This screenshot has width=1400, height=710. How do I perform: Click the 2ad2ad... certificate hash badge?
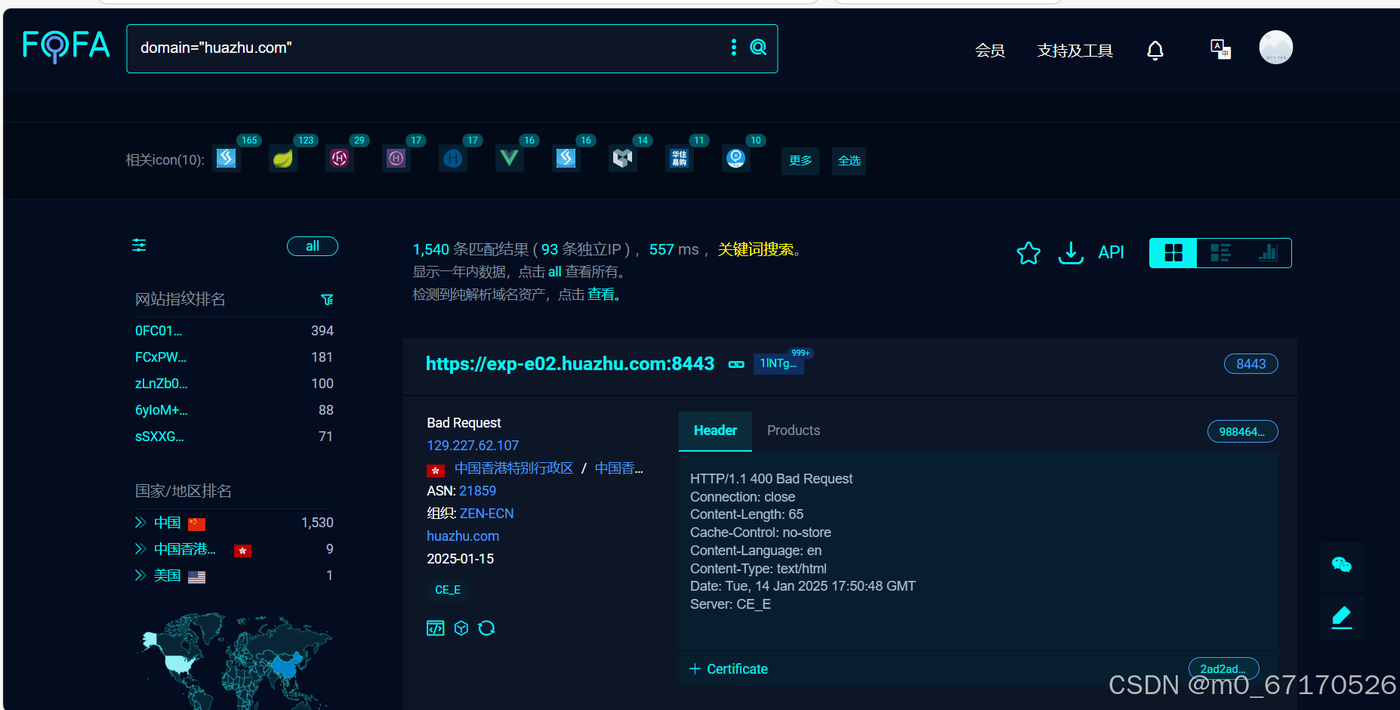tap(1223, 668)
